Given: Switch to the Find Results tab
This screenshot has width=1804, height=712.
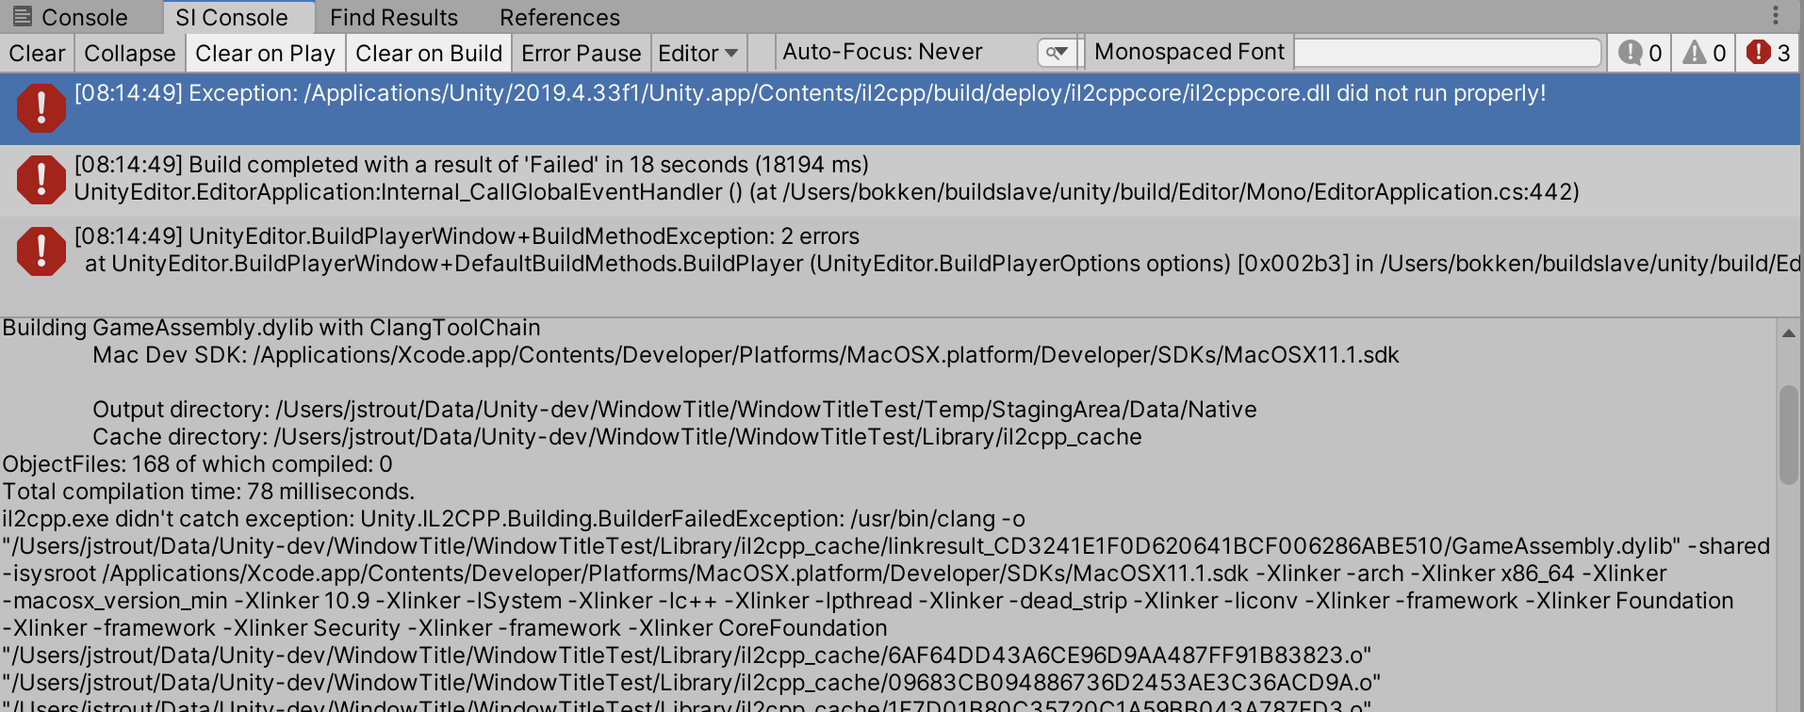Looking at the screenshot, I should tap(393, 17).
